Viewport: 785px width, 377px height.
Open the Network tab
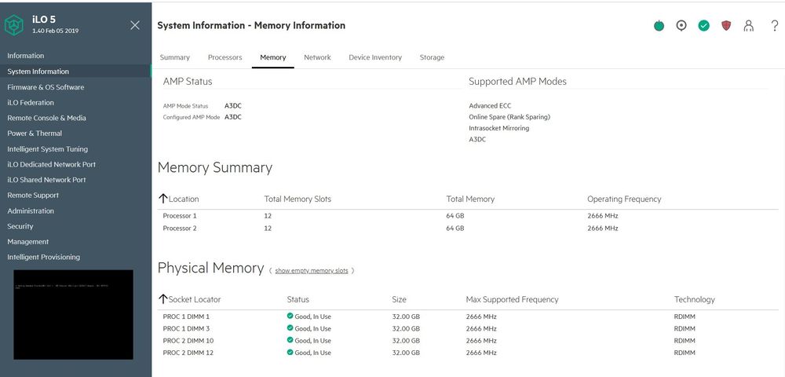click(317, 57)
